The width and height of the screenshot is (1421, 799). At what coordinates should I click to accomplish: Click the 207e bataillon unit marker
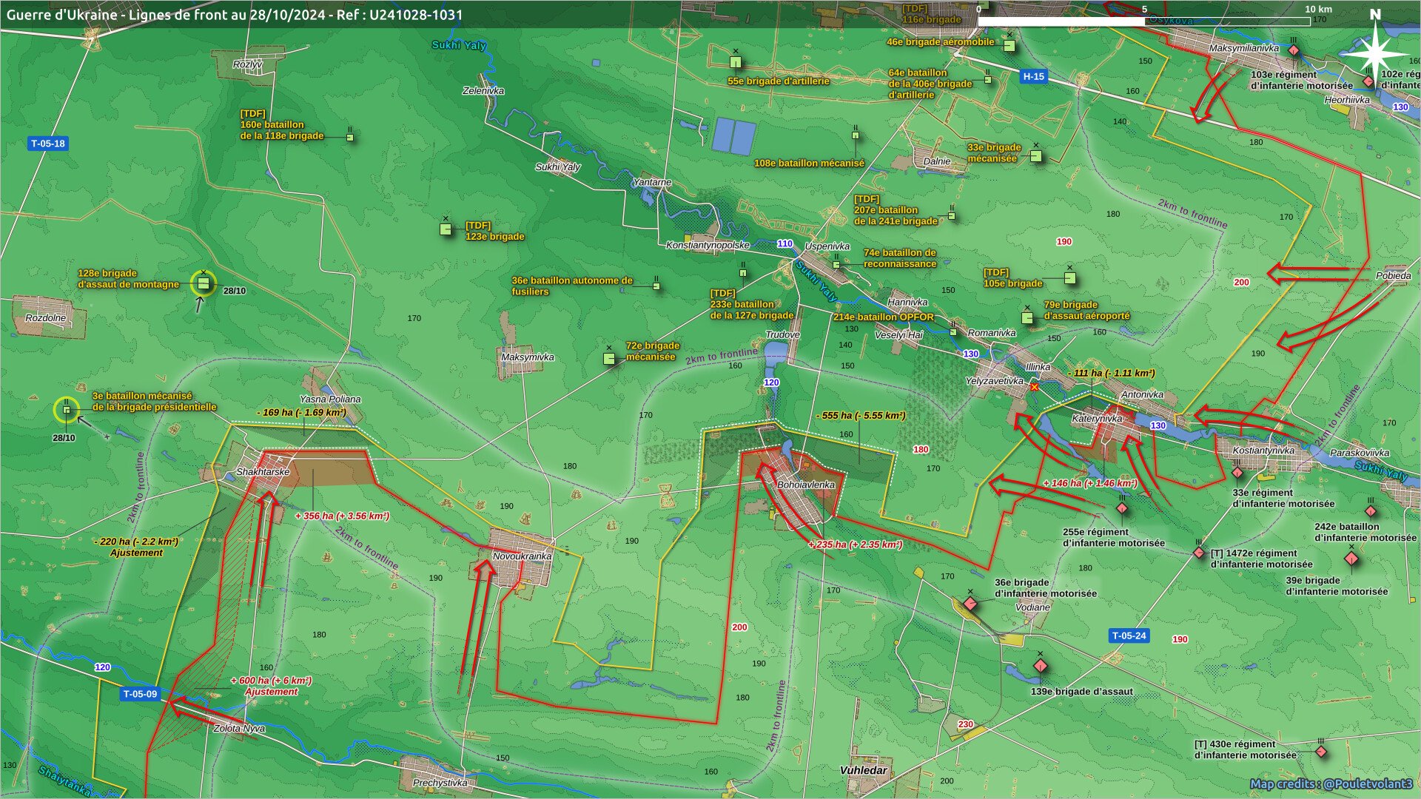coord(952,216)
